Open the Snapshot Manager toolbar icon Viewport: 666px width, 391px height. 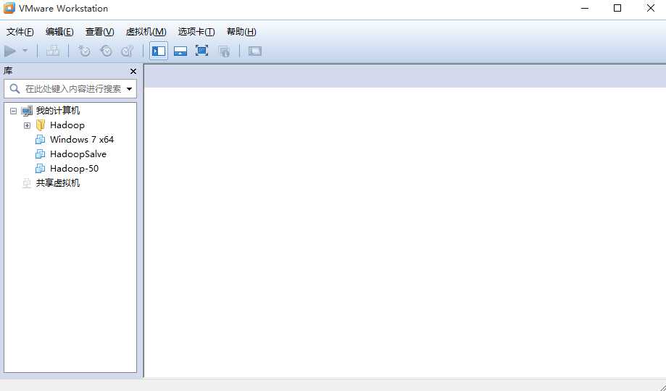pyautogui.click(x=128, y=51)
